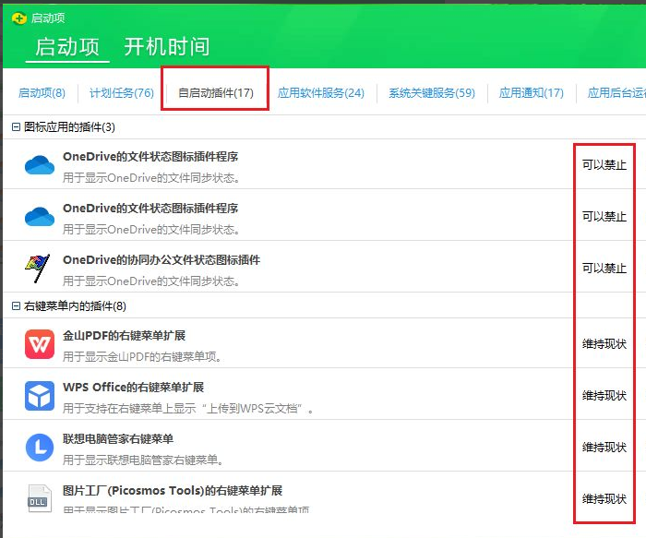Click the DLL file icon for 图片工厂
The image size is (646, 538).
pos(40,499)
